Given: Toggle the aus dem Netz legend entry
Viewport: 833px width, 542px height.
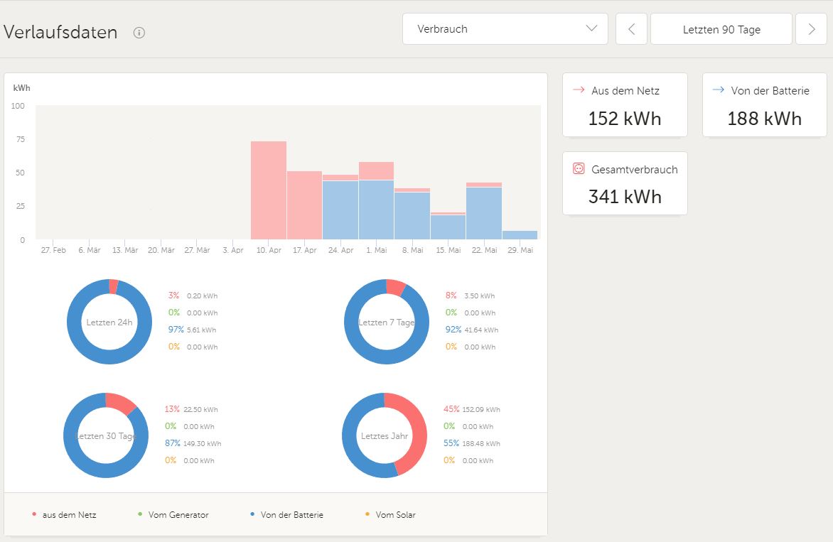Looking at the screenshot, I should point(64,514).
